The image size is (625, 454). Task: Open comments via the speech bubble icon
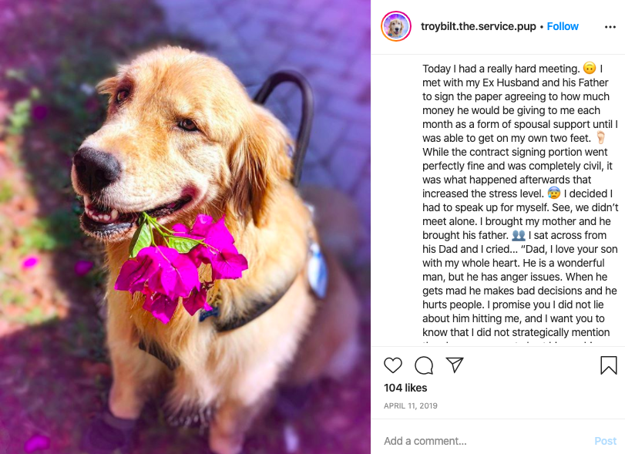click(424, 365)
